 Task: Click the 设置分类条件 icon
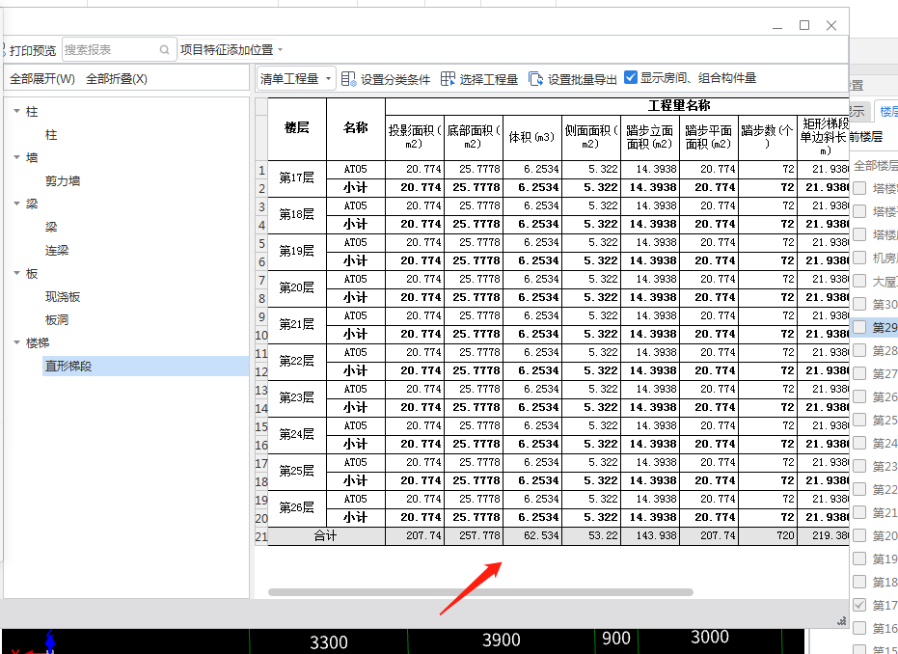point(349,79)
